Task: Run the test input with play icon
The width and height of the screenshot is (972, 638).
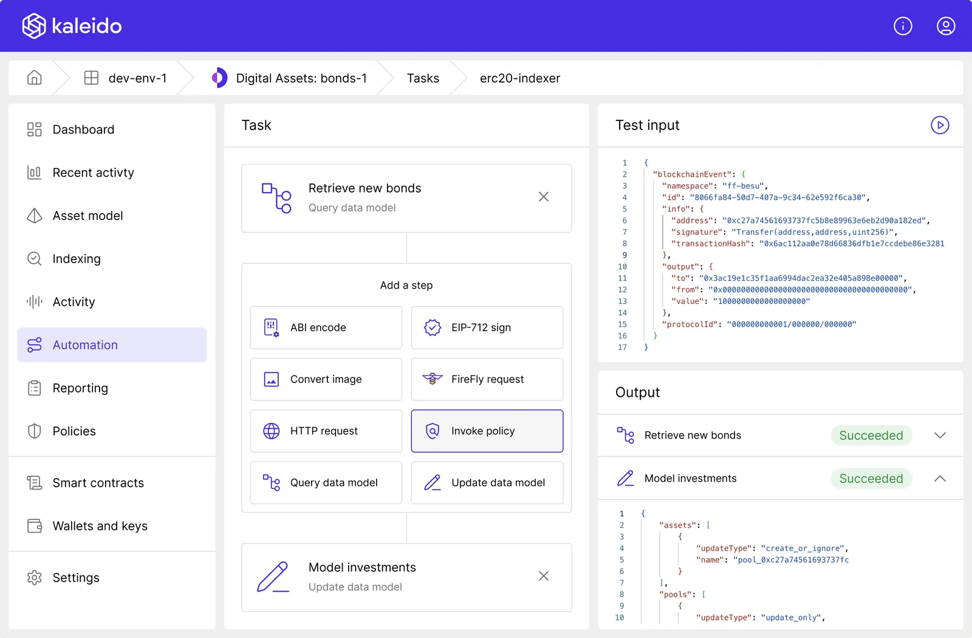Action: click(x=939, y=125)
